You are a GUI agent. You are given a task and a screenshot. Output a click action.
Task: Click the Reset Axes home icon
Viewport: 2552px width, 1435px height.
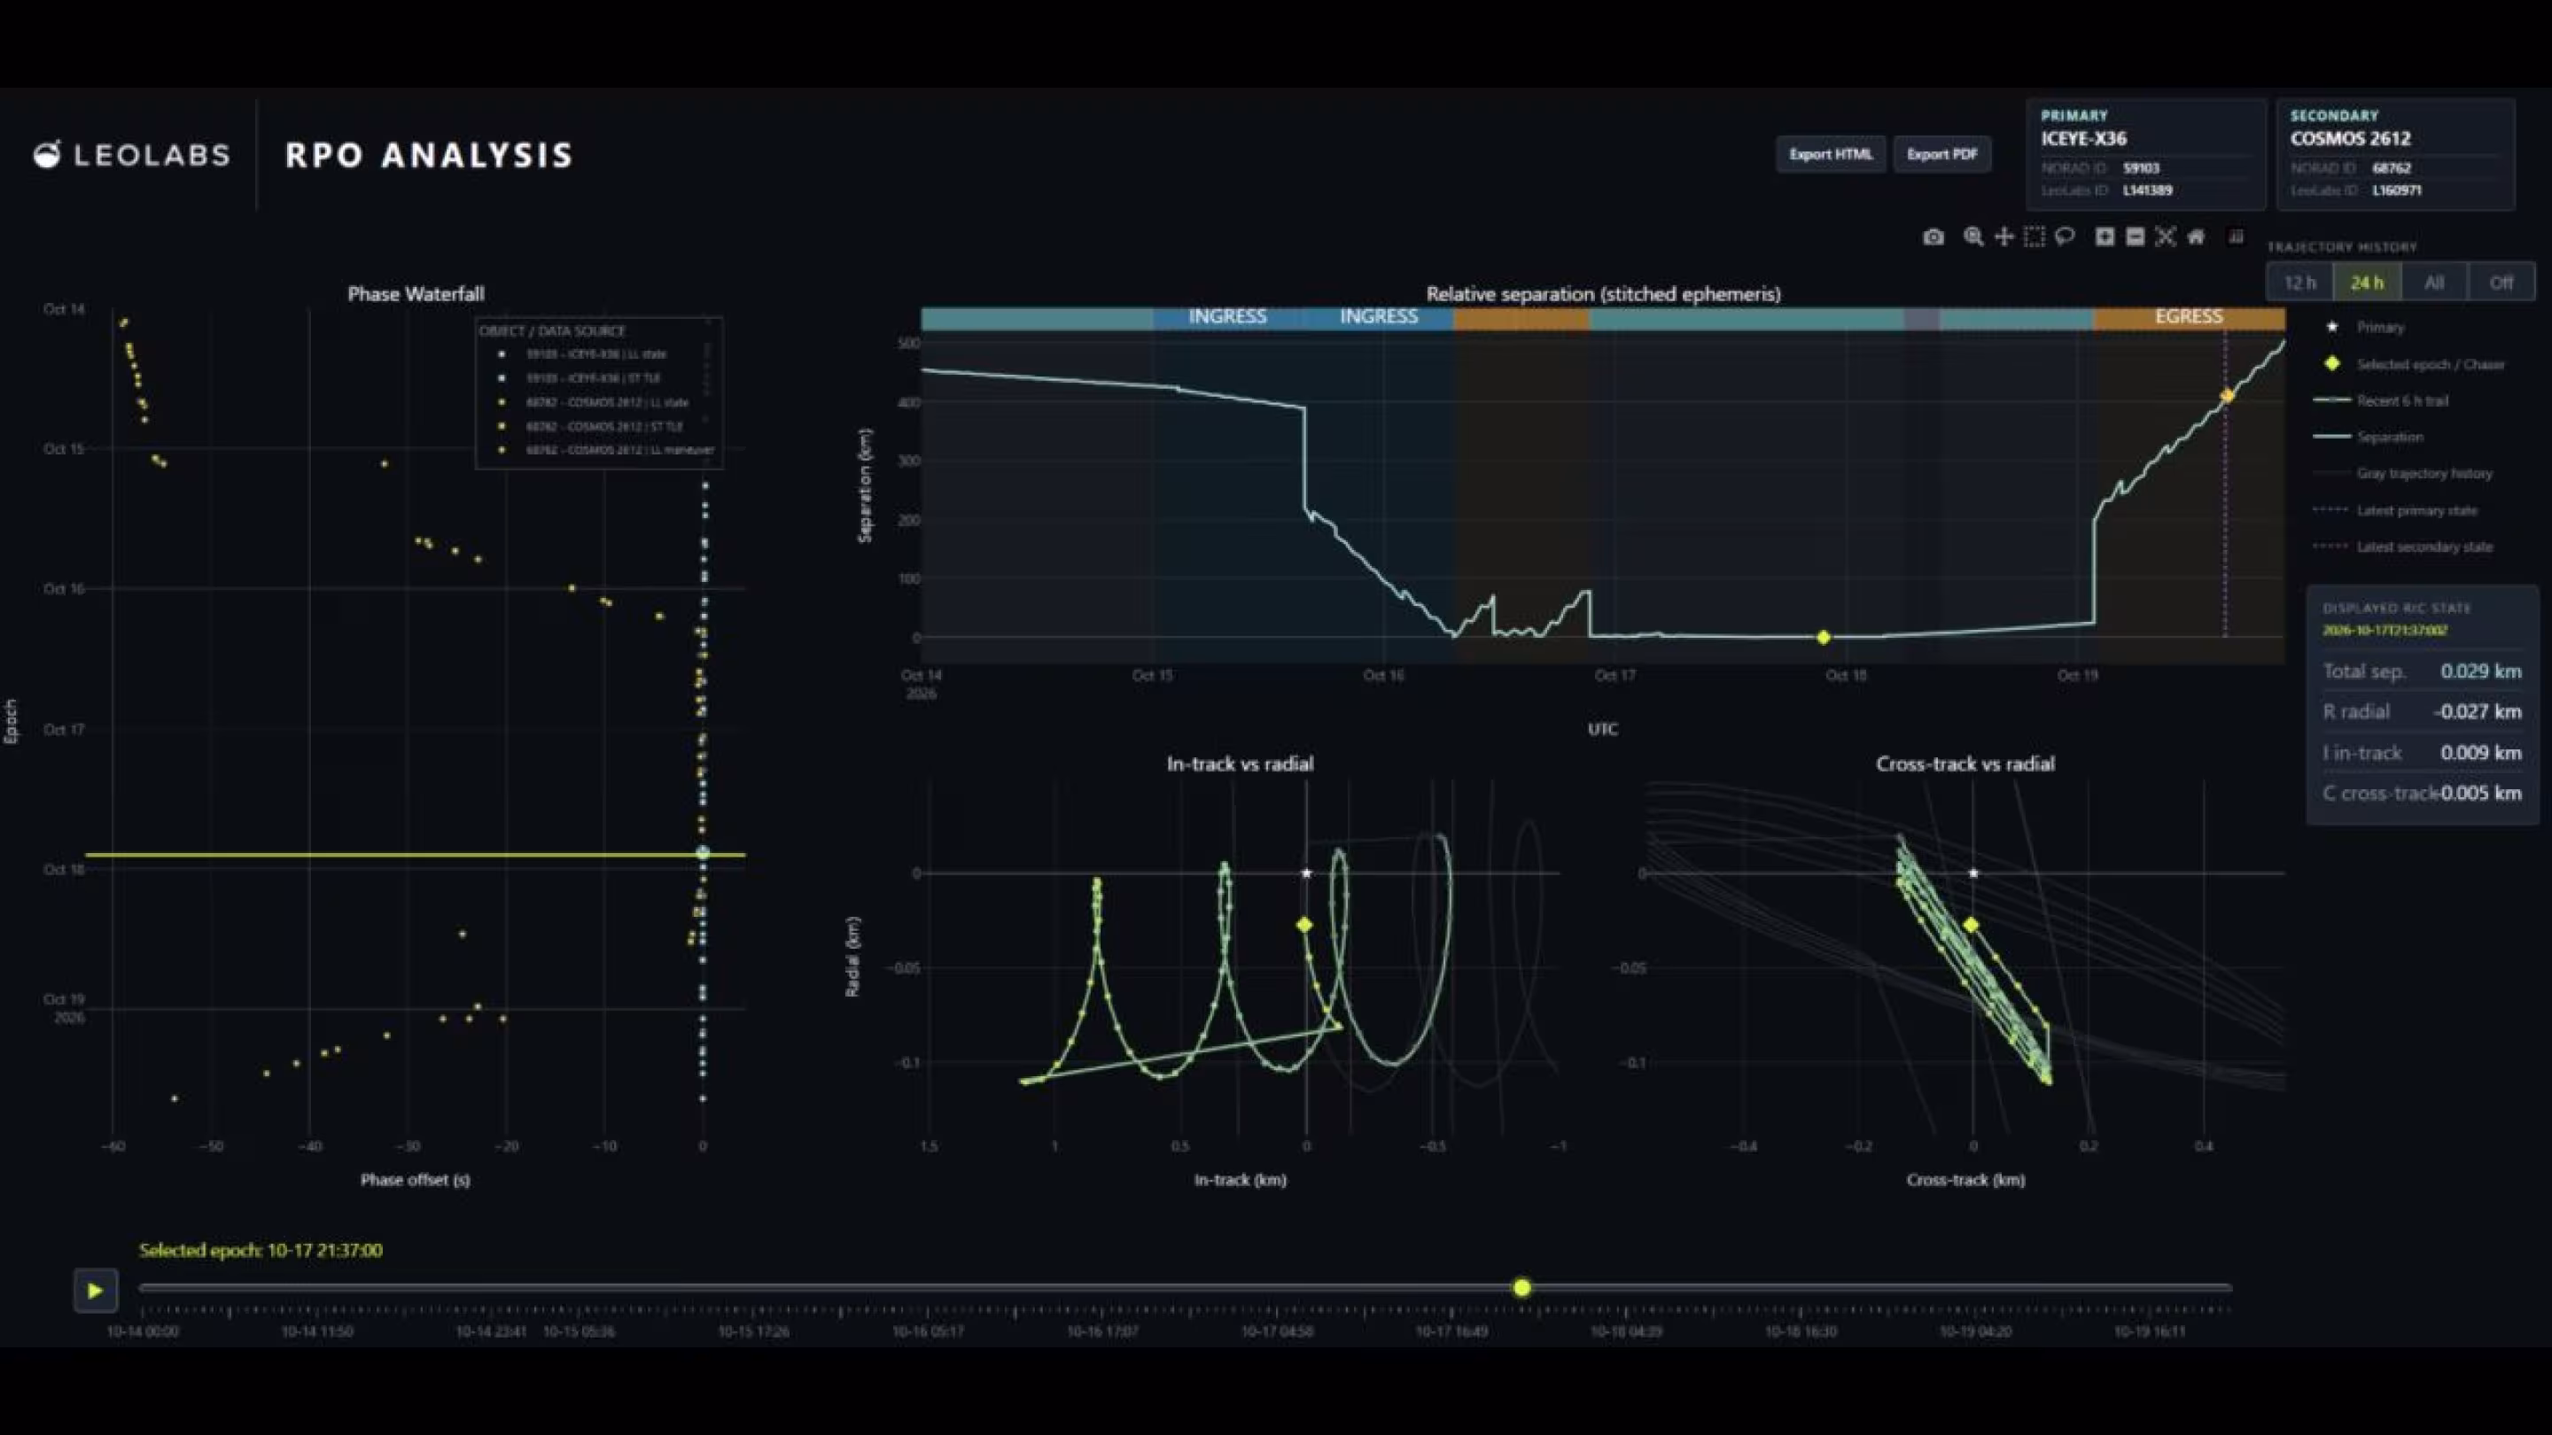(x=2197, y=237)
